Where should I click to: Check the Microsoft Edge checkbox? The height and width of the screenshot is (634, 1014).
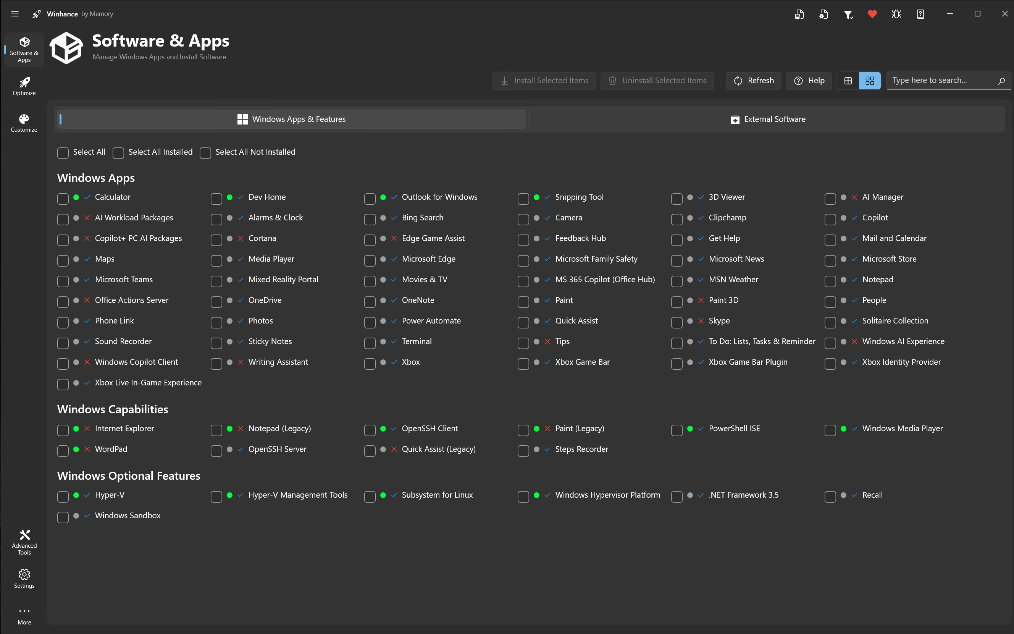(370, 260)
